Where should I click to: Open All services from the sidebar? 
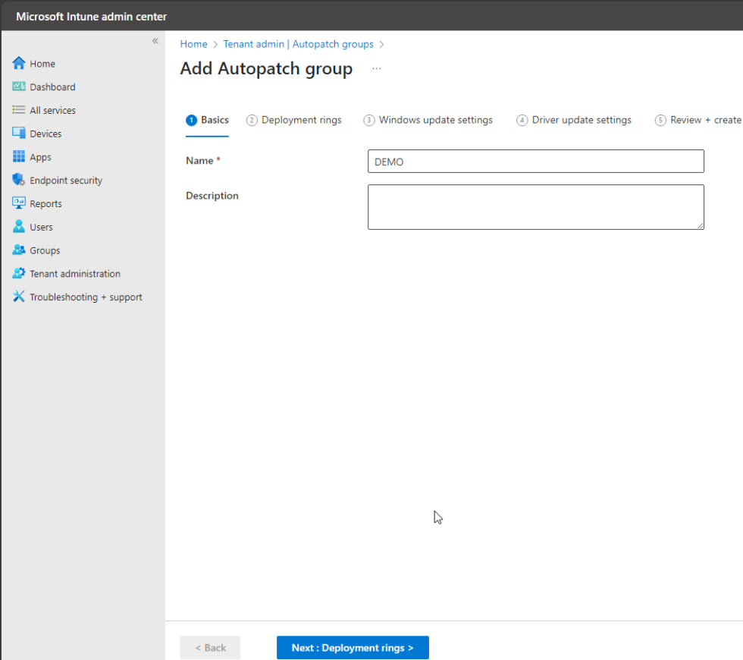coord(55,110)
